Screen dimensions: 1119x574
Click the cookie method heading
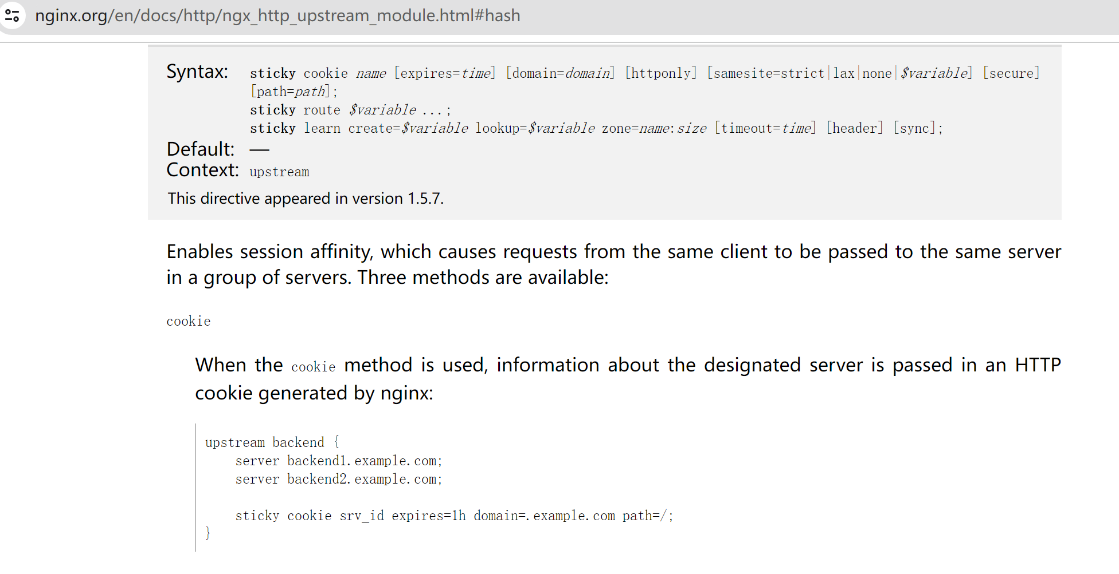(188, 321)
